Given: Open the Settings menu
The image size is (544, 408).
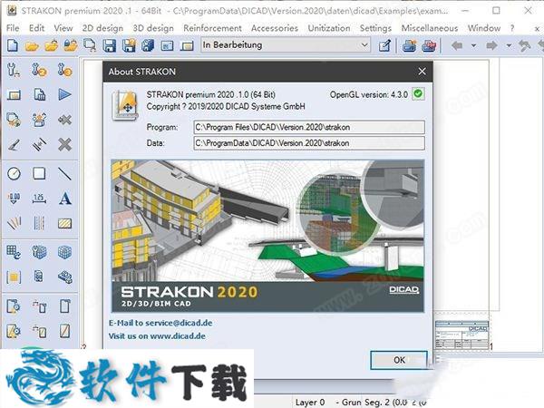Looking at the screenshot, I should [x=375, y=28].
